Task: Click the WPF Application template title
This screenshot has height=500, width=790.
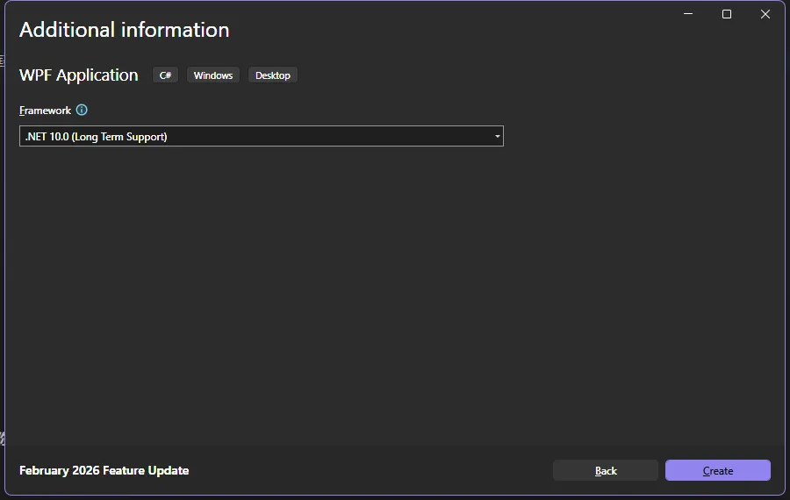Action: pyautogui.click(x=79, y=75)
